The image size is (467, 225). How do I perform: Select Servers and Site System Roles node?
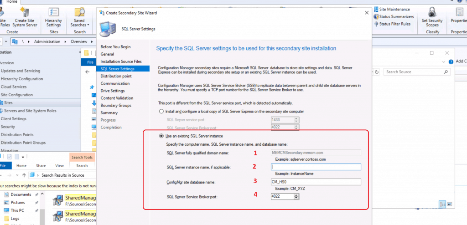[30, 111]
